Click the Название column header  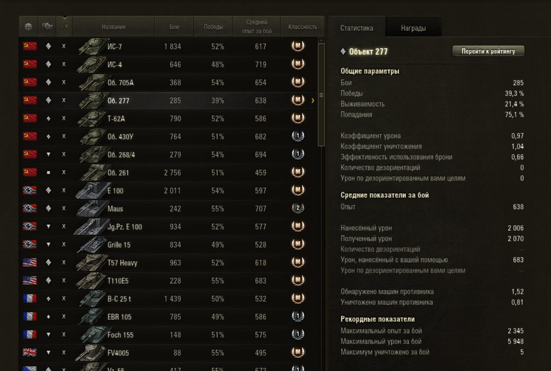[x=114, y=26]
